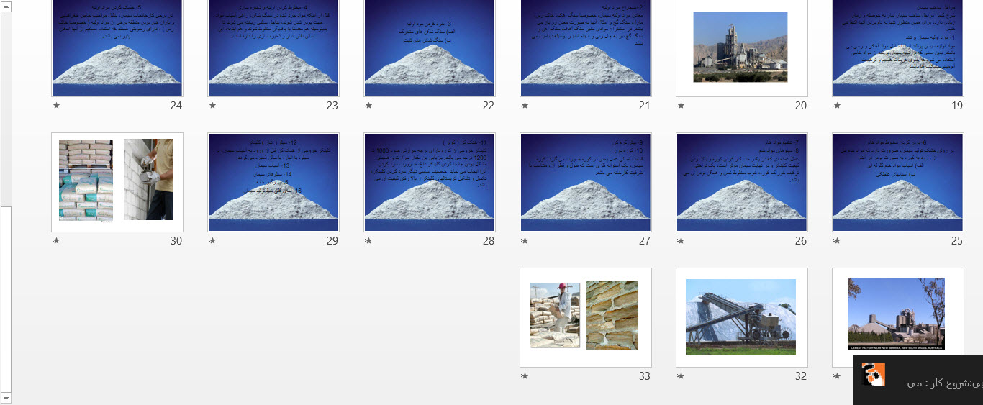Select slide 28 thumbnail

click(x=430, y=182)
